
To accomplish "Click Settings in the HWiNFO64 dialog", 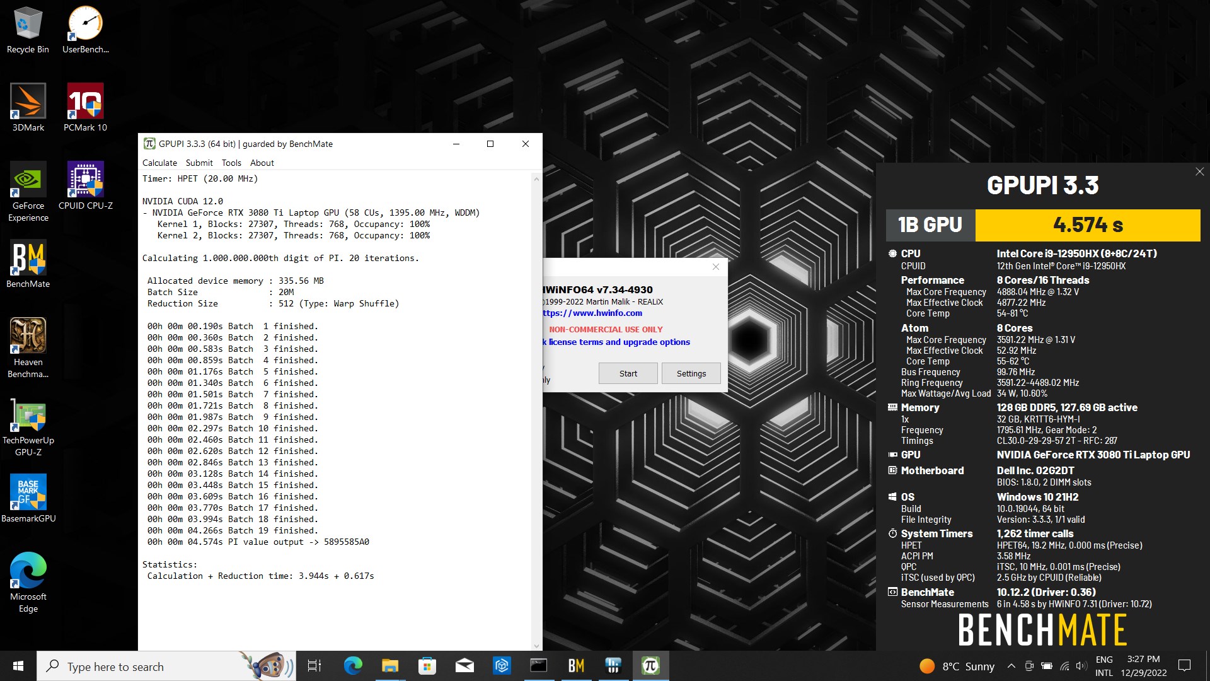I will (691, 373).
